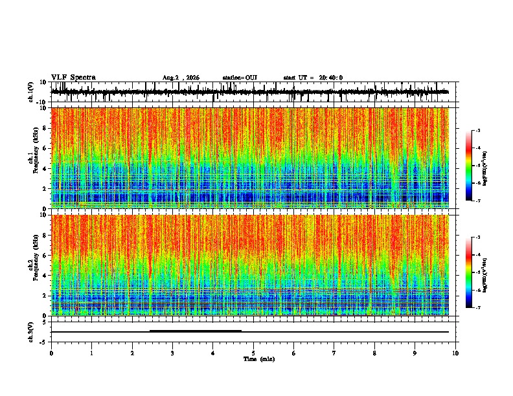Select the date text "Aug.2 , 2026"
The height and width of the screenshot is (396, 513).
point(181,78)
